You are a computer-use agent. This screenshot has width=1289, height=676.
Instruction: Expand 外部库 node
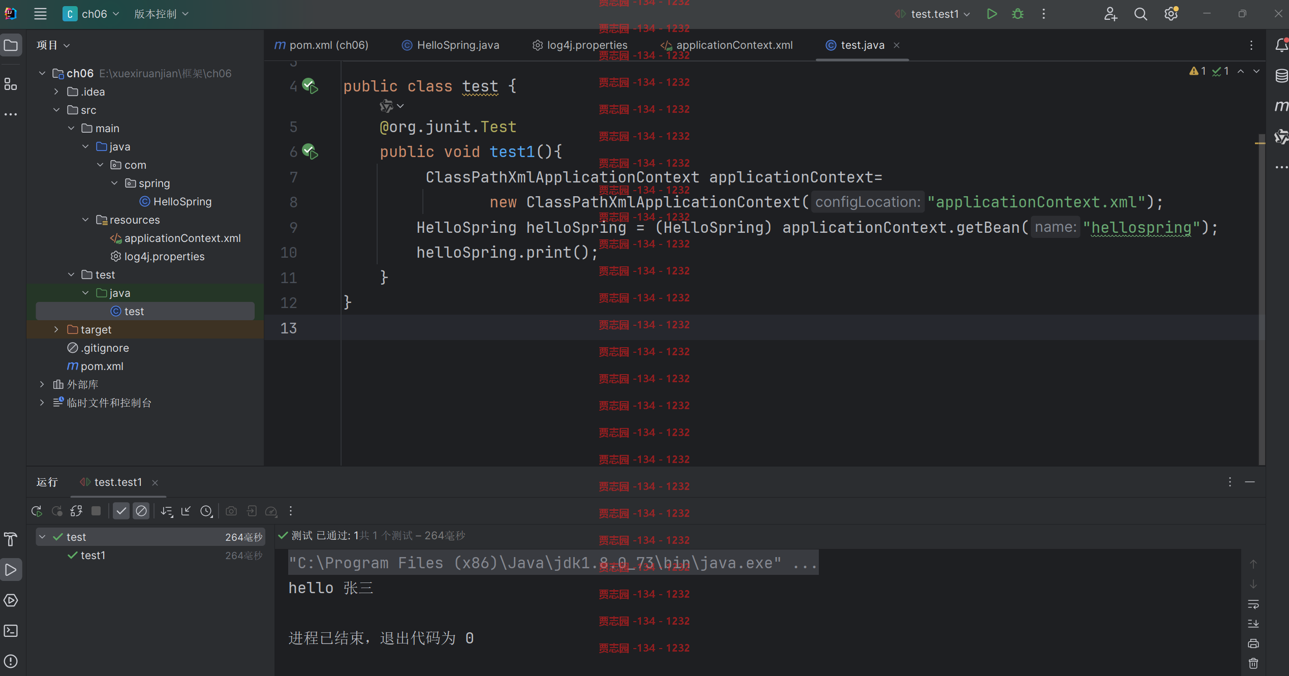(42, 385)
